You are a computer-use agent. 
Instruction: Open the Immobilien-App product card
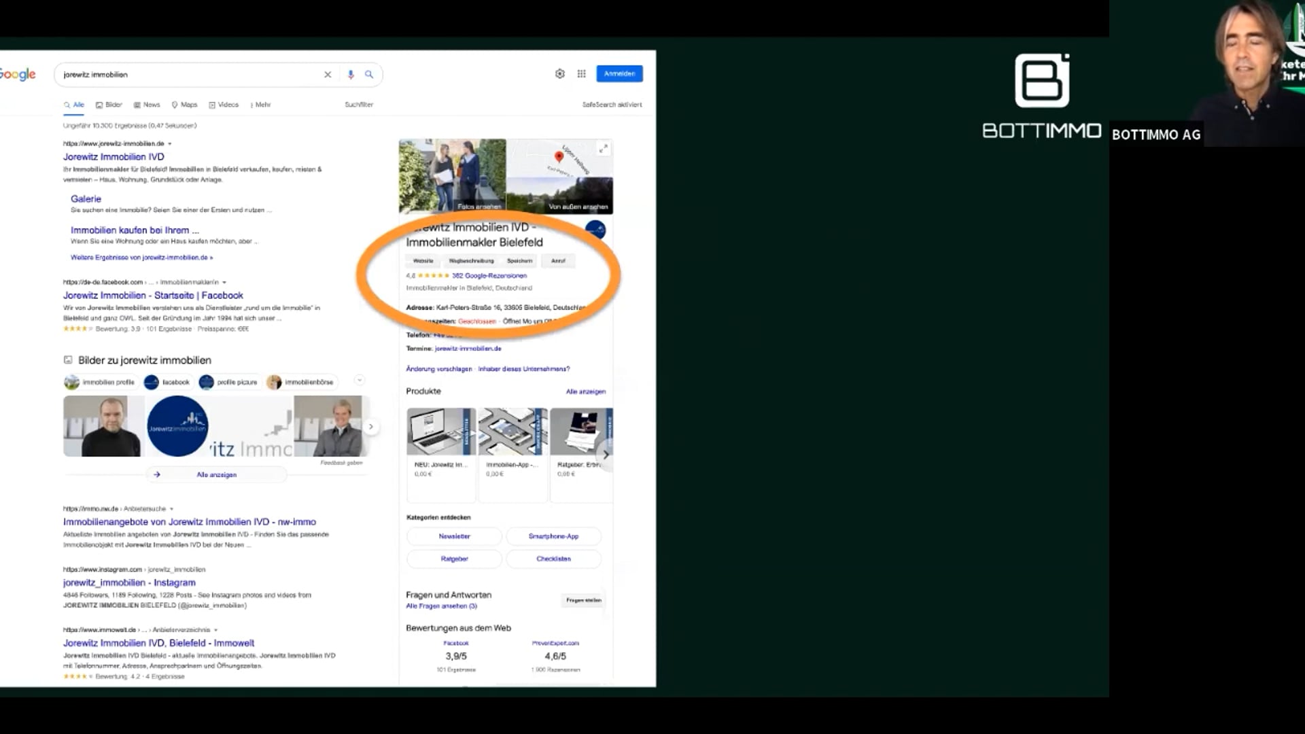(512, 454)
